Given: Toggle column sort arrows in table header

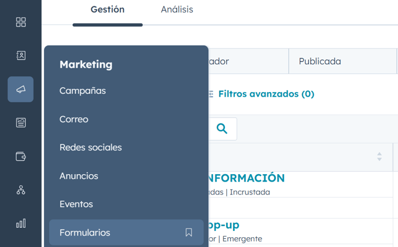Looking at the screenshot, I should pyautogui.click(x=379, y=157).
